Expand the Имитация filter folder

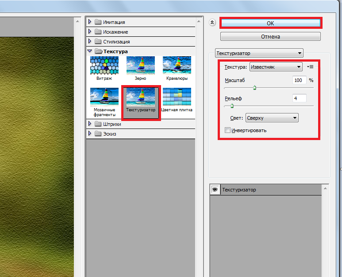pos(90,22)
